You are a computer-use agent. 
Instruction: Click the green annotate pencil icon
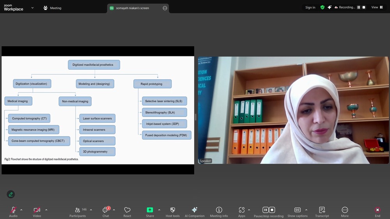coord(11,194)
